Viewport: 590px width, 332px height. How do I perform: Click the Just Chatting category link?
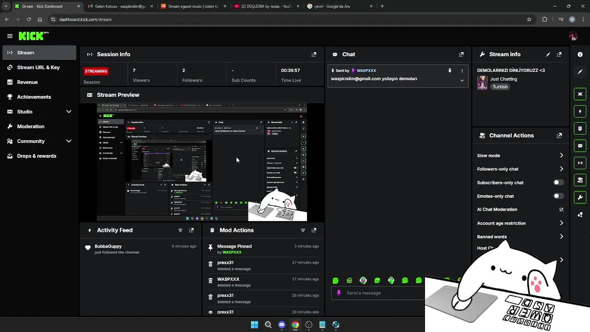tap(503, 79)
